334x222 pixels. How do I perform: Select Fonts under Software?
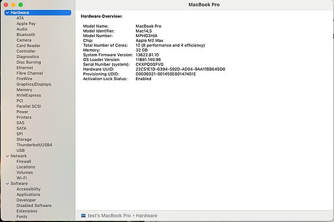[21, 217]
